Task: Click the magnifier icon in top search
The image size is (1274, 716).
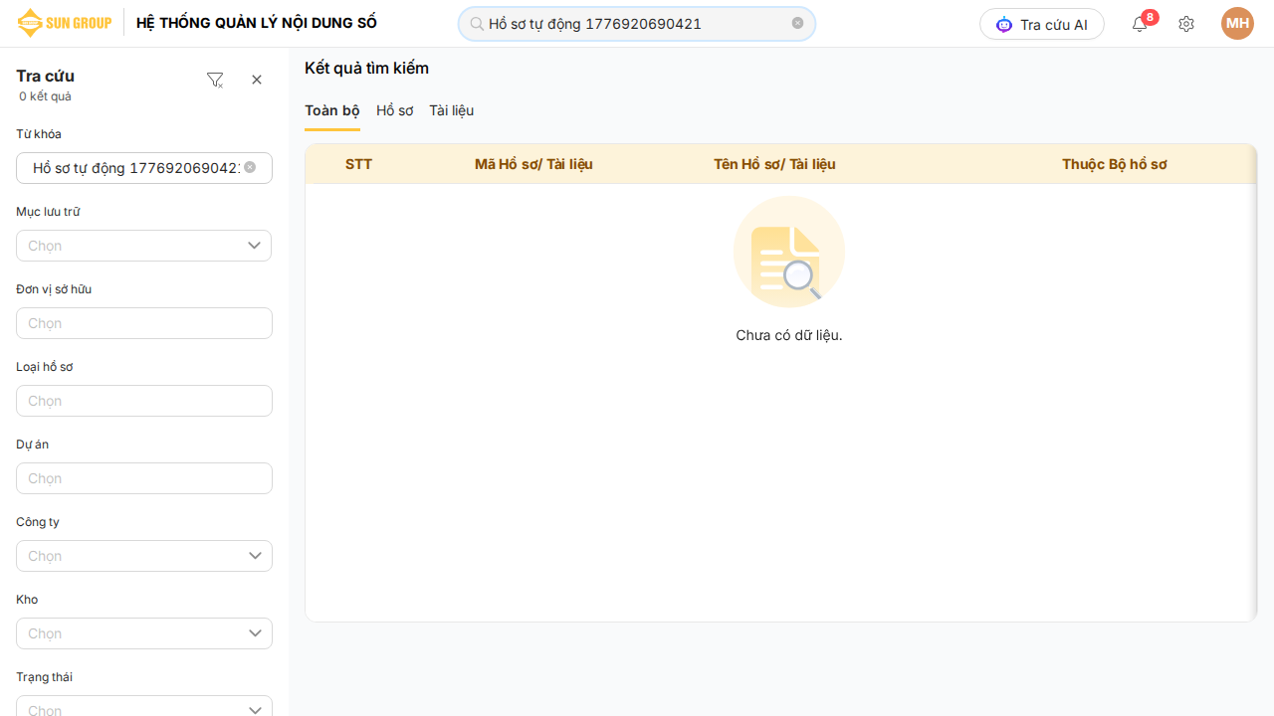Action: tap(476, 24)
